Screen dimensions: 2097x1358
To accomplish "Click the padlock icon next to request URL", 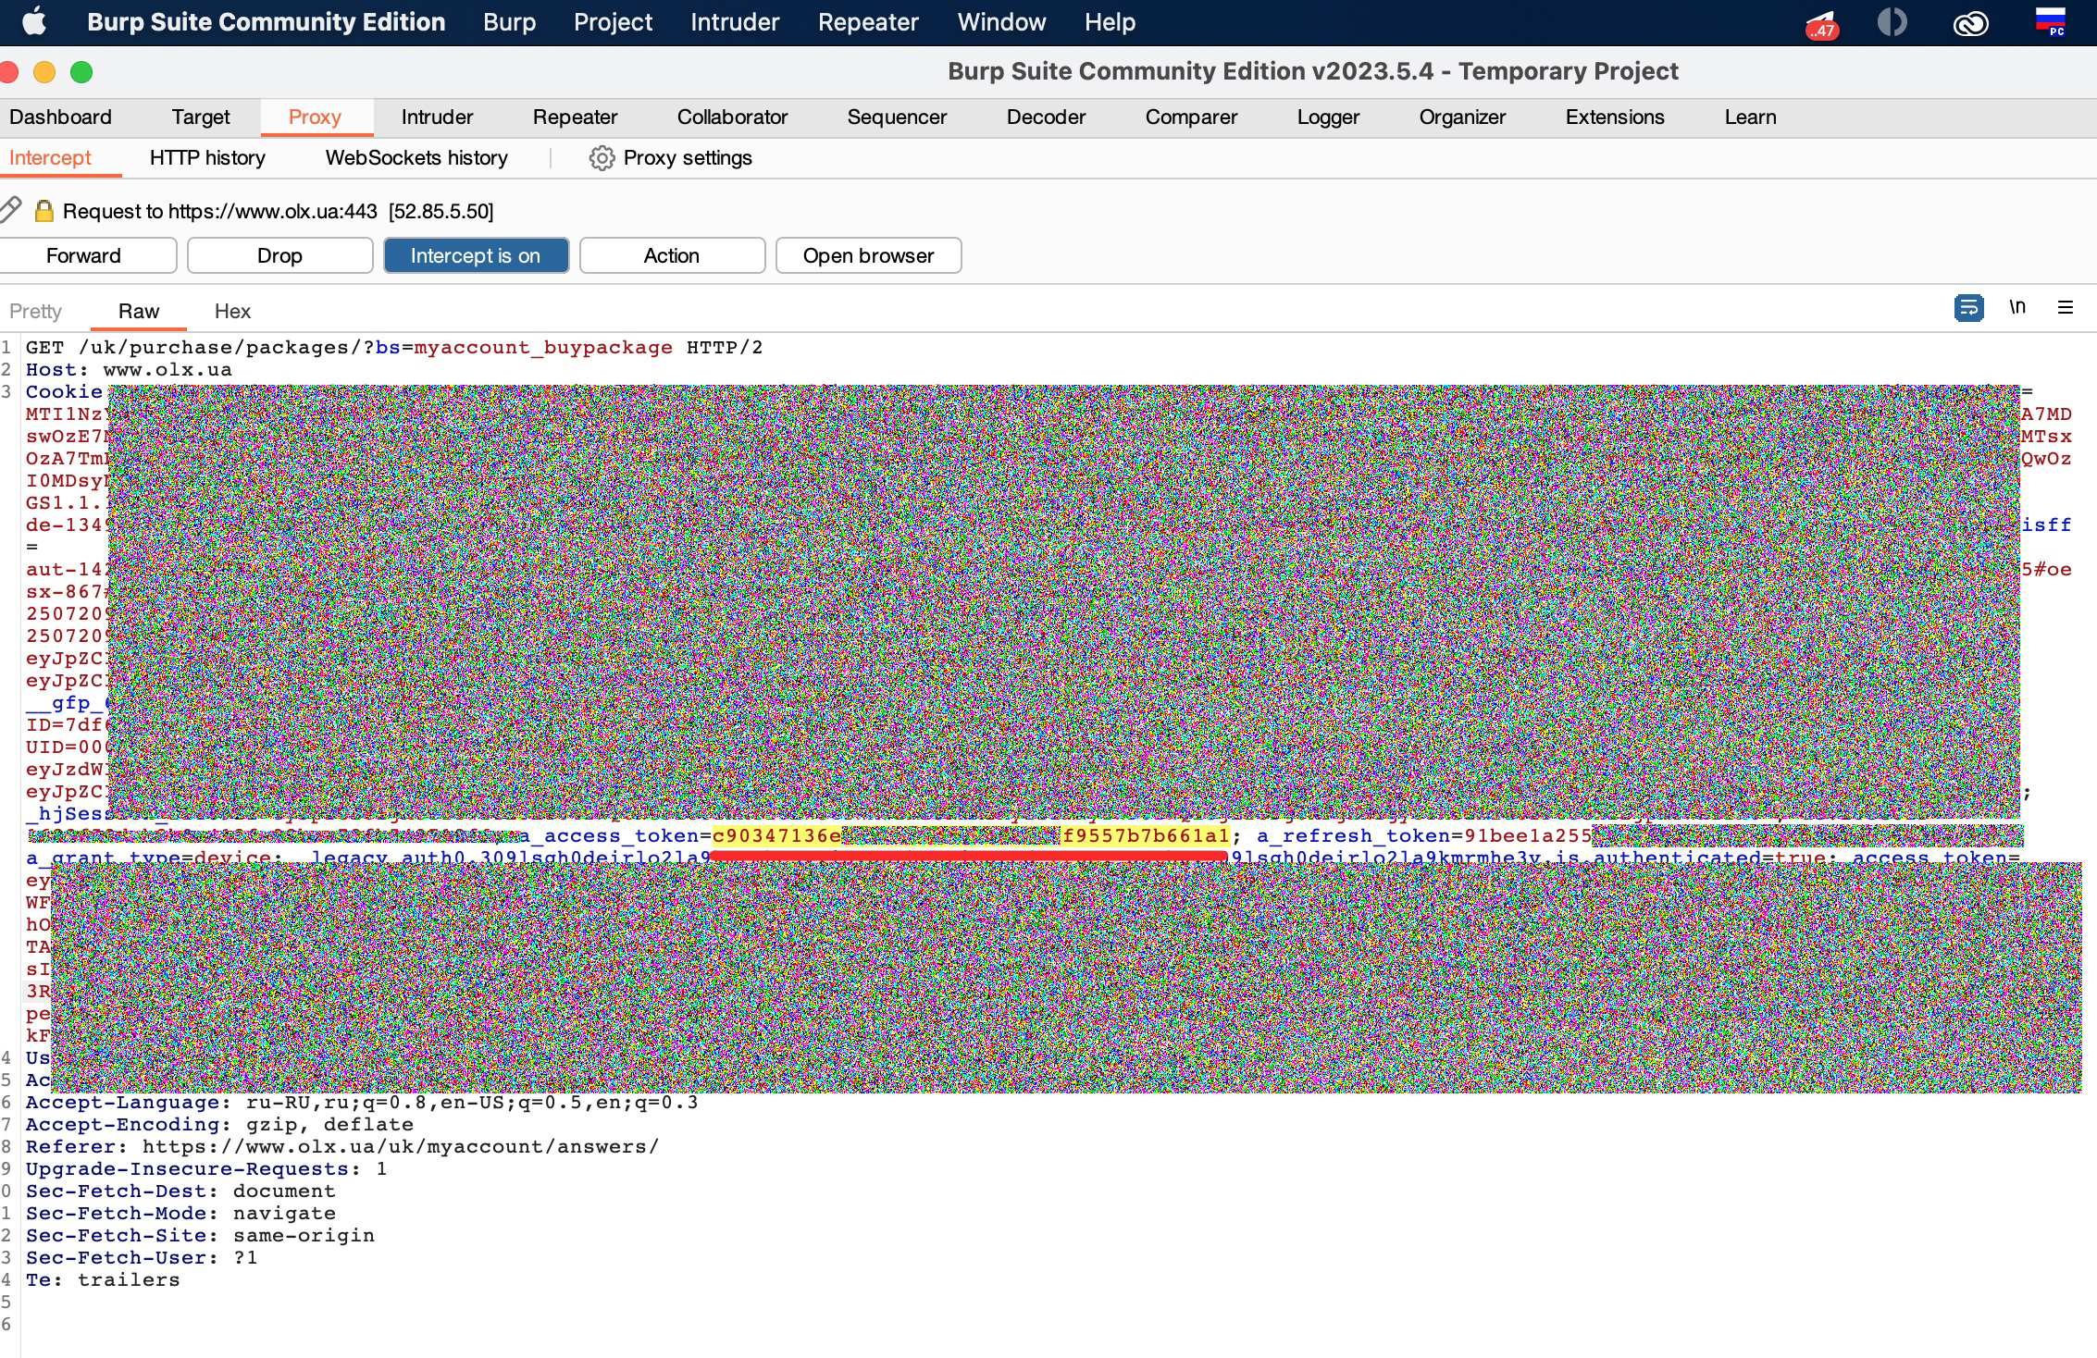I will click(43, 211).
